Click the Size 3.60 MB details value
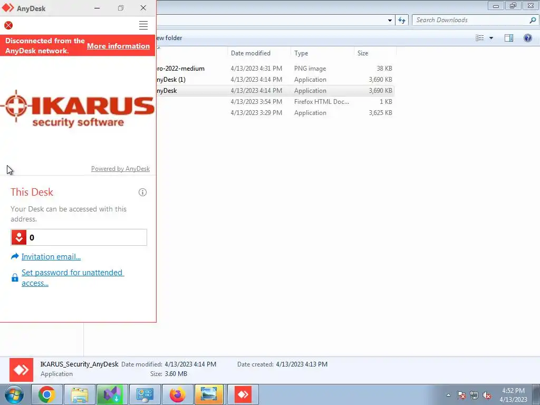This screenshot has height=405, width=540. [x=176, y=374]
